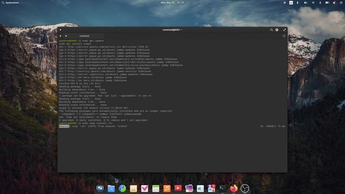Click the 'sudo apt update' command line
This screenshot has height=194, width=345.
pyautogui.click(x=81, y=41)
